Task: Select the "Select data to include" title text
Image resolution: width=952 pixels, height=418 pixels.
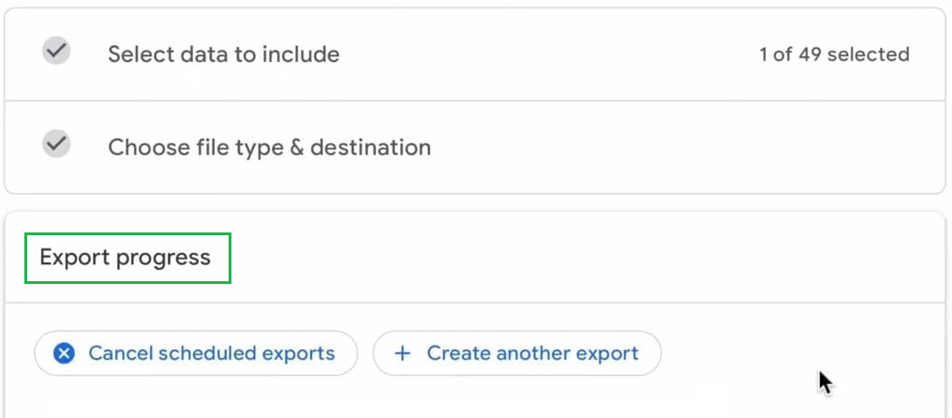Action: 223,54
